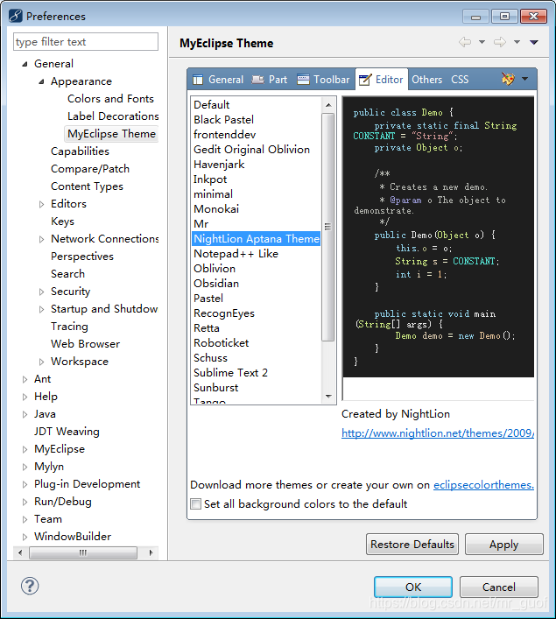Expand the Editors tree node
556x619 pixels.
click(x=41, y=204)
